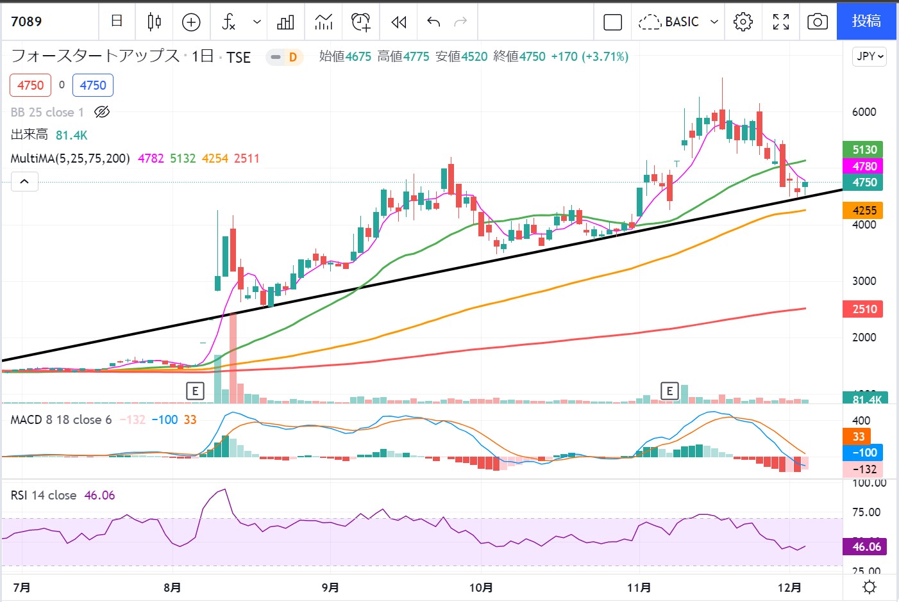Click the teal 4750 last price label
The width and height of the screenshot is (899, 602).
(864, 183)
